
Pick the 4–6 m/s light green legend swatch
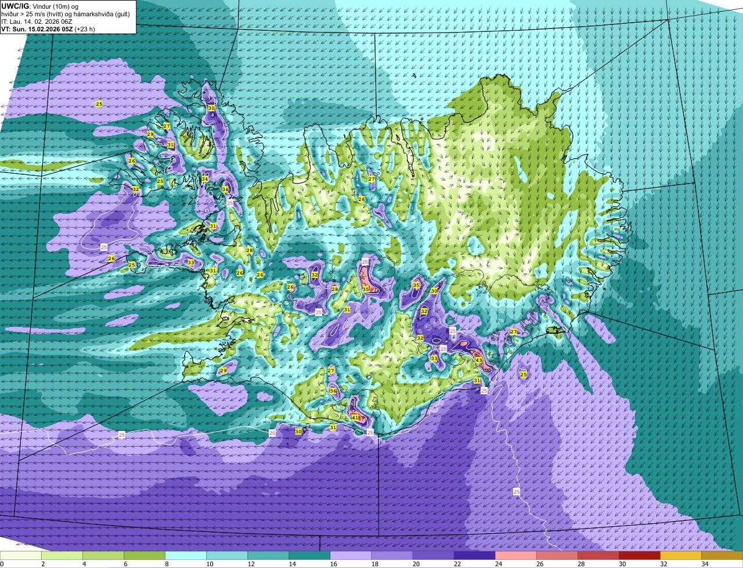[103, 555]
